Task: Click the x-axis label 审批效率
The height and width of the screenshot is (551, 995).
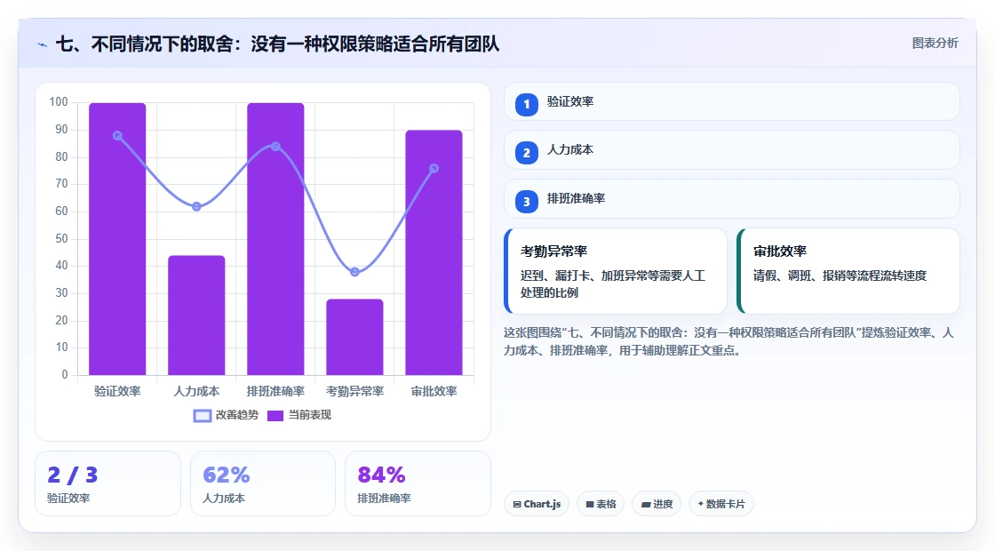Action: (434, 391)
